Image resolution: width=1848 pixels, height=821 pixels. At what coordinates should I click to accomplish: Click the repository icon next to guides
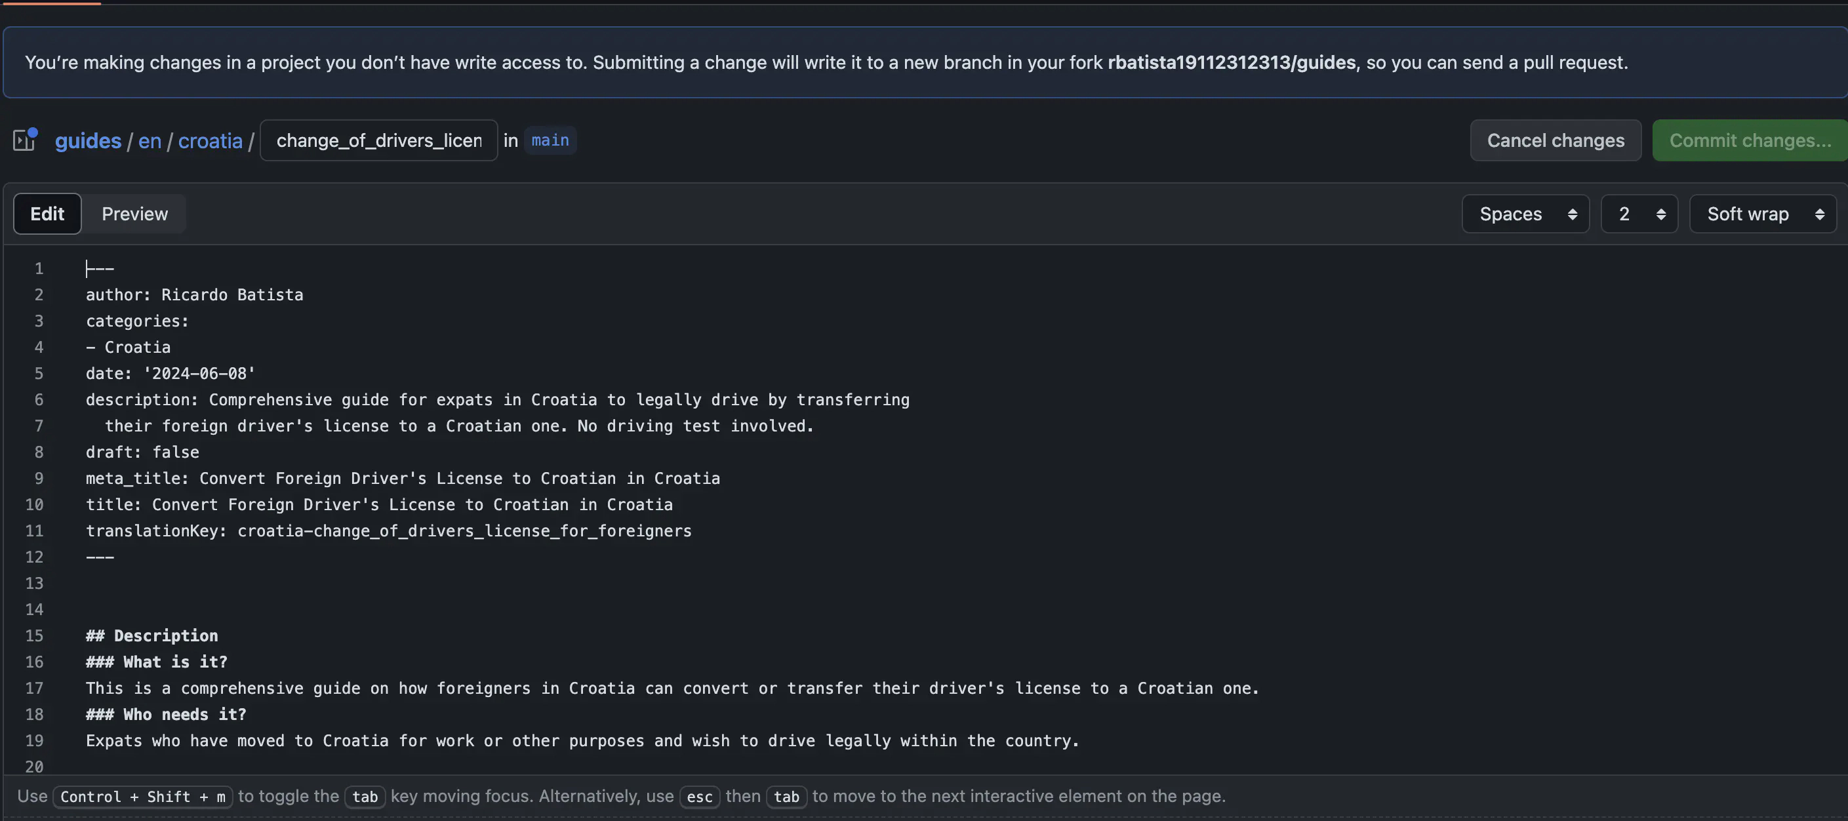tap(25, 139)
